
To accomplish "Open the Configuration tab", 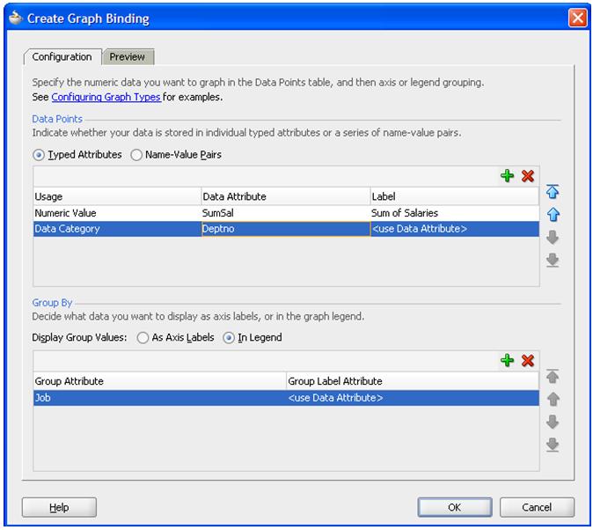I will coord(62,57).
